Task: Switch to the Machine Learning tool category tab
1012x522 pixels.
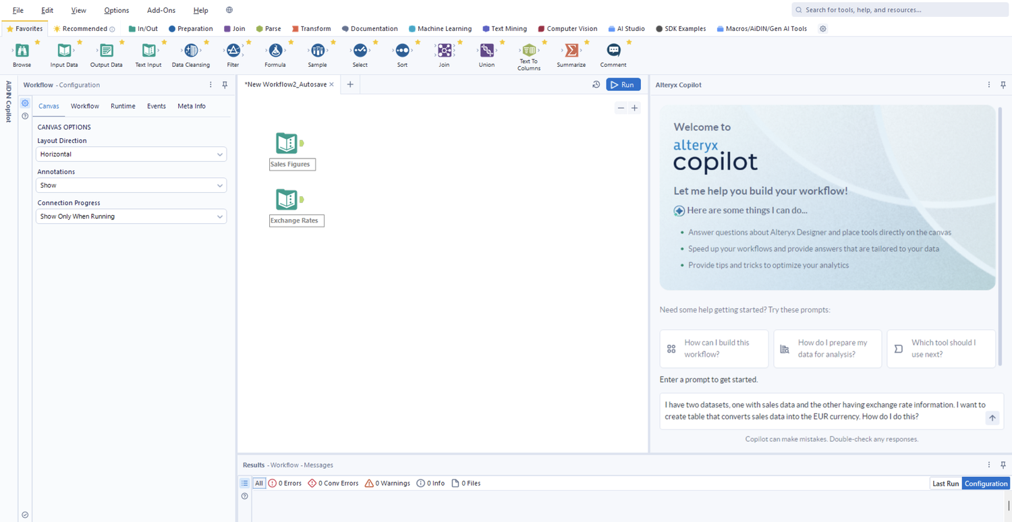Action: [440, 28]
